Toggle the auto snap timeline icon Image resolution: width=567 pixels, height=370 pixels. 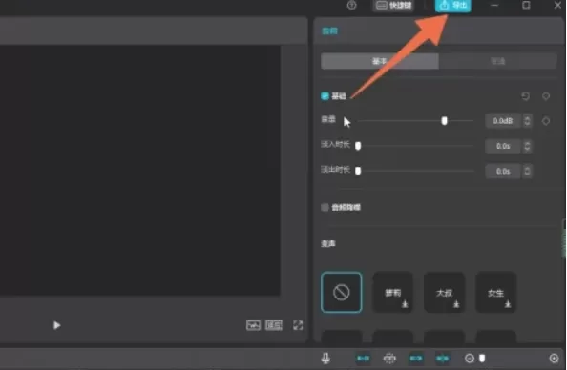(389, 358)
